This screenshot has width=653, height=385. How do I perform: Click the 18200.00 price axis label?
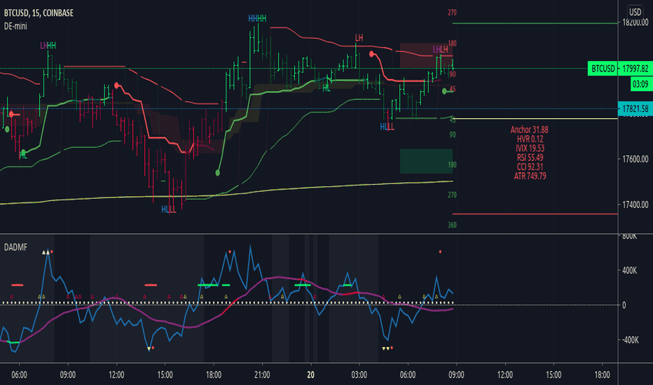click(x=635, y=22)
